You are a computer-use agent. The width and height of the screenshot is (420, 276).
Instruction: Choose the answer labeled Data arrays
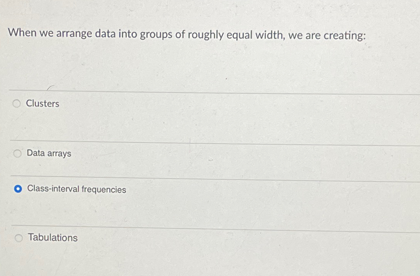49,153
